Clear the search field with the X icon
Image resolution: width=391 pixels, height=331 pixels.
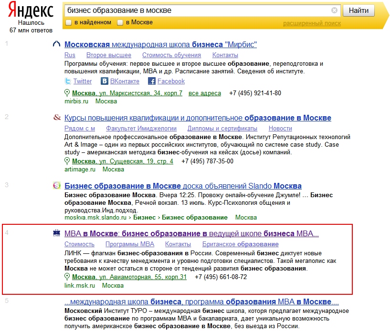tap(334, 10)
